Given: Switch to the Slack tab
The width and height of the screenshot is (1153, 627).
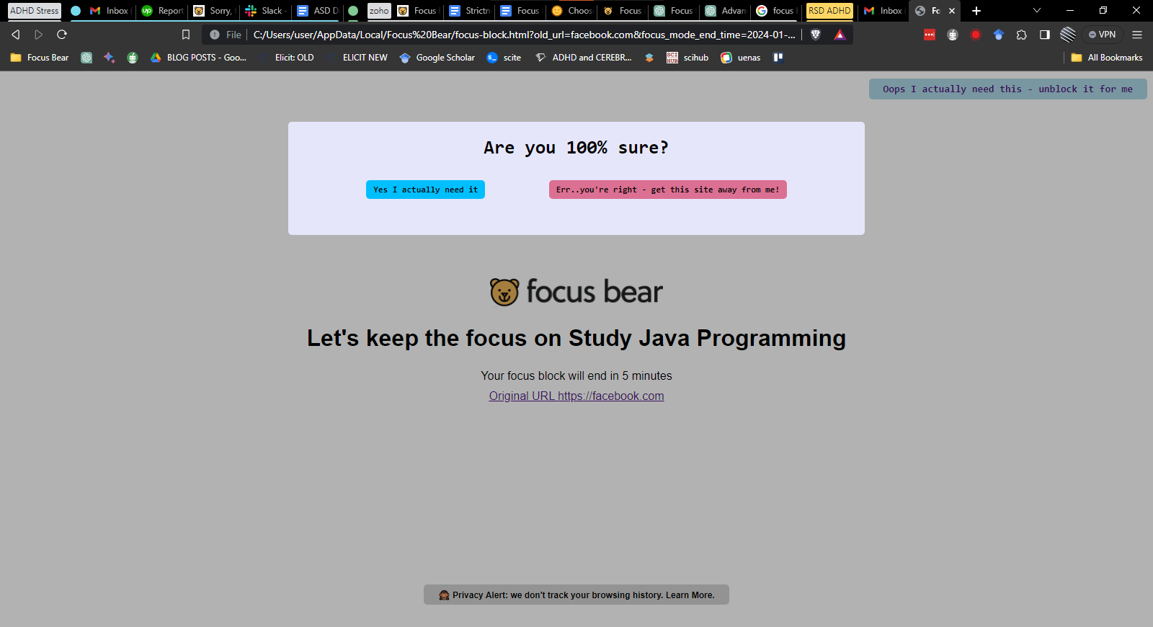Looking at the screenshot, I should pos(266,11).
